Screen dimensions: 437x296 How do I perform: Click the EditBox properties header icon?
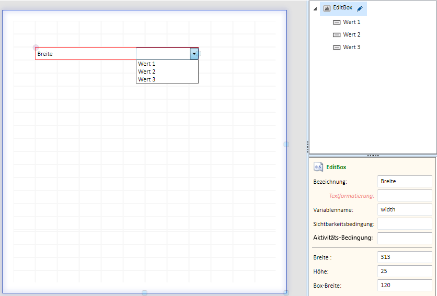pos(318,167)
